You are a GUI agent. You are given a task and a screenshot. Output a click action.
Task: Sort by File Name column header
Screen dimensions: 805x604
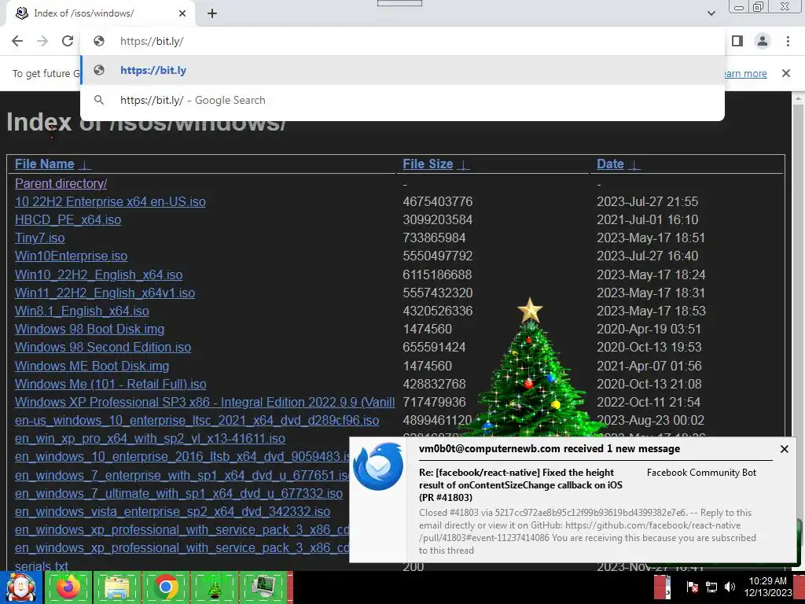click(x=45, y=164)
